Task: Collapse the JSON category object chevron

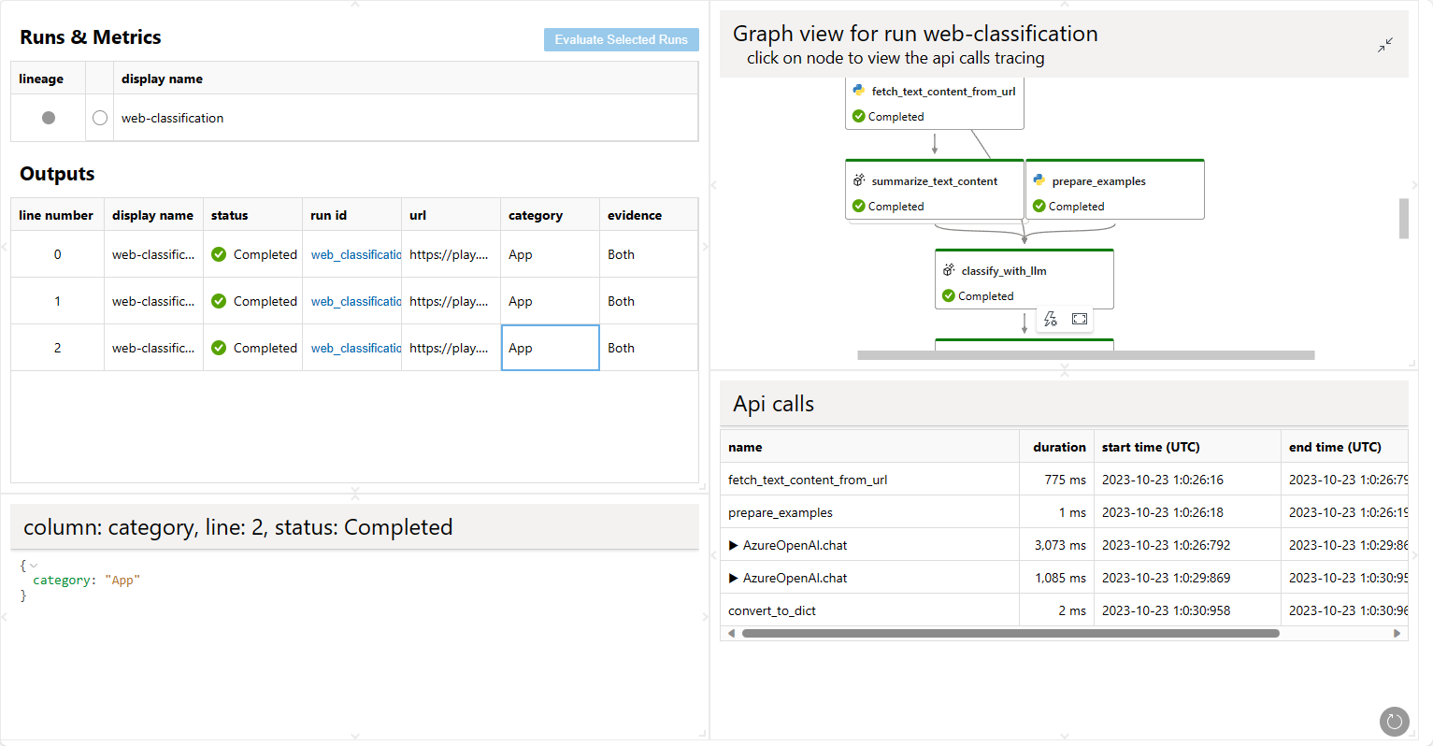Action: point(34,566)
